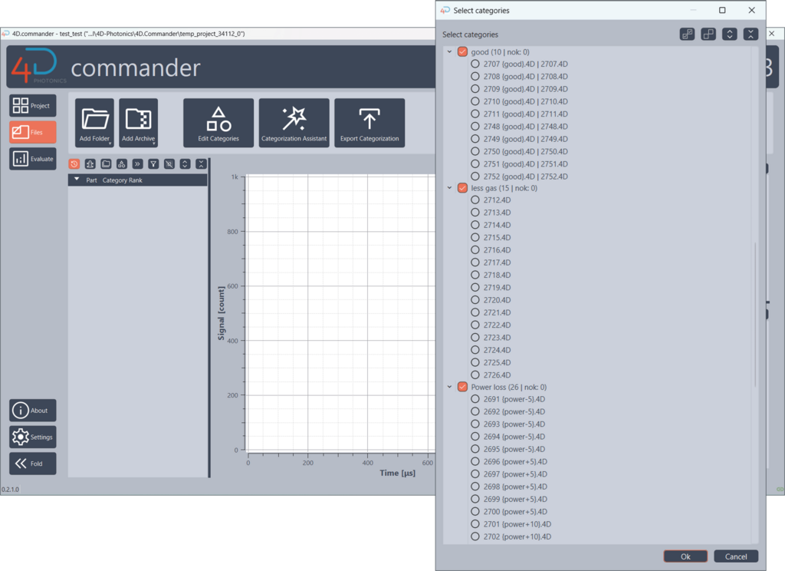Click the uncheck-all icon in Select categories
Viewport: 785px width, 571px height.
(x=708, y=34)
